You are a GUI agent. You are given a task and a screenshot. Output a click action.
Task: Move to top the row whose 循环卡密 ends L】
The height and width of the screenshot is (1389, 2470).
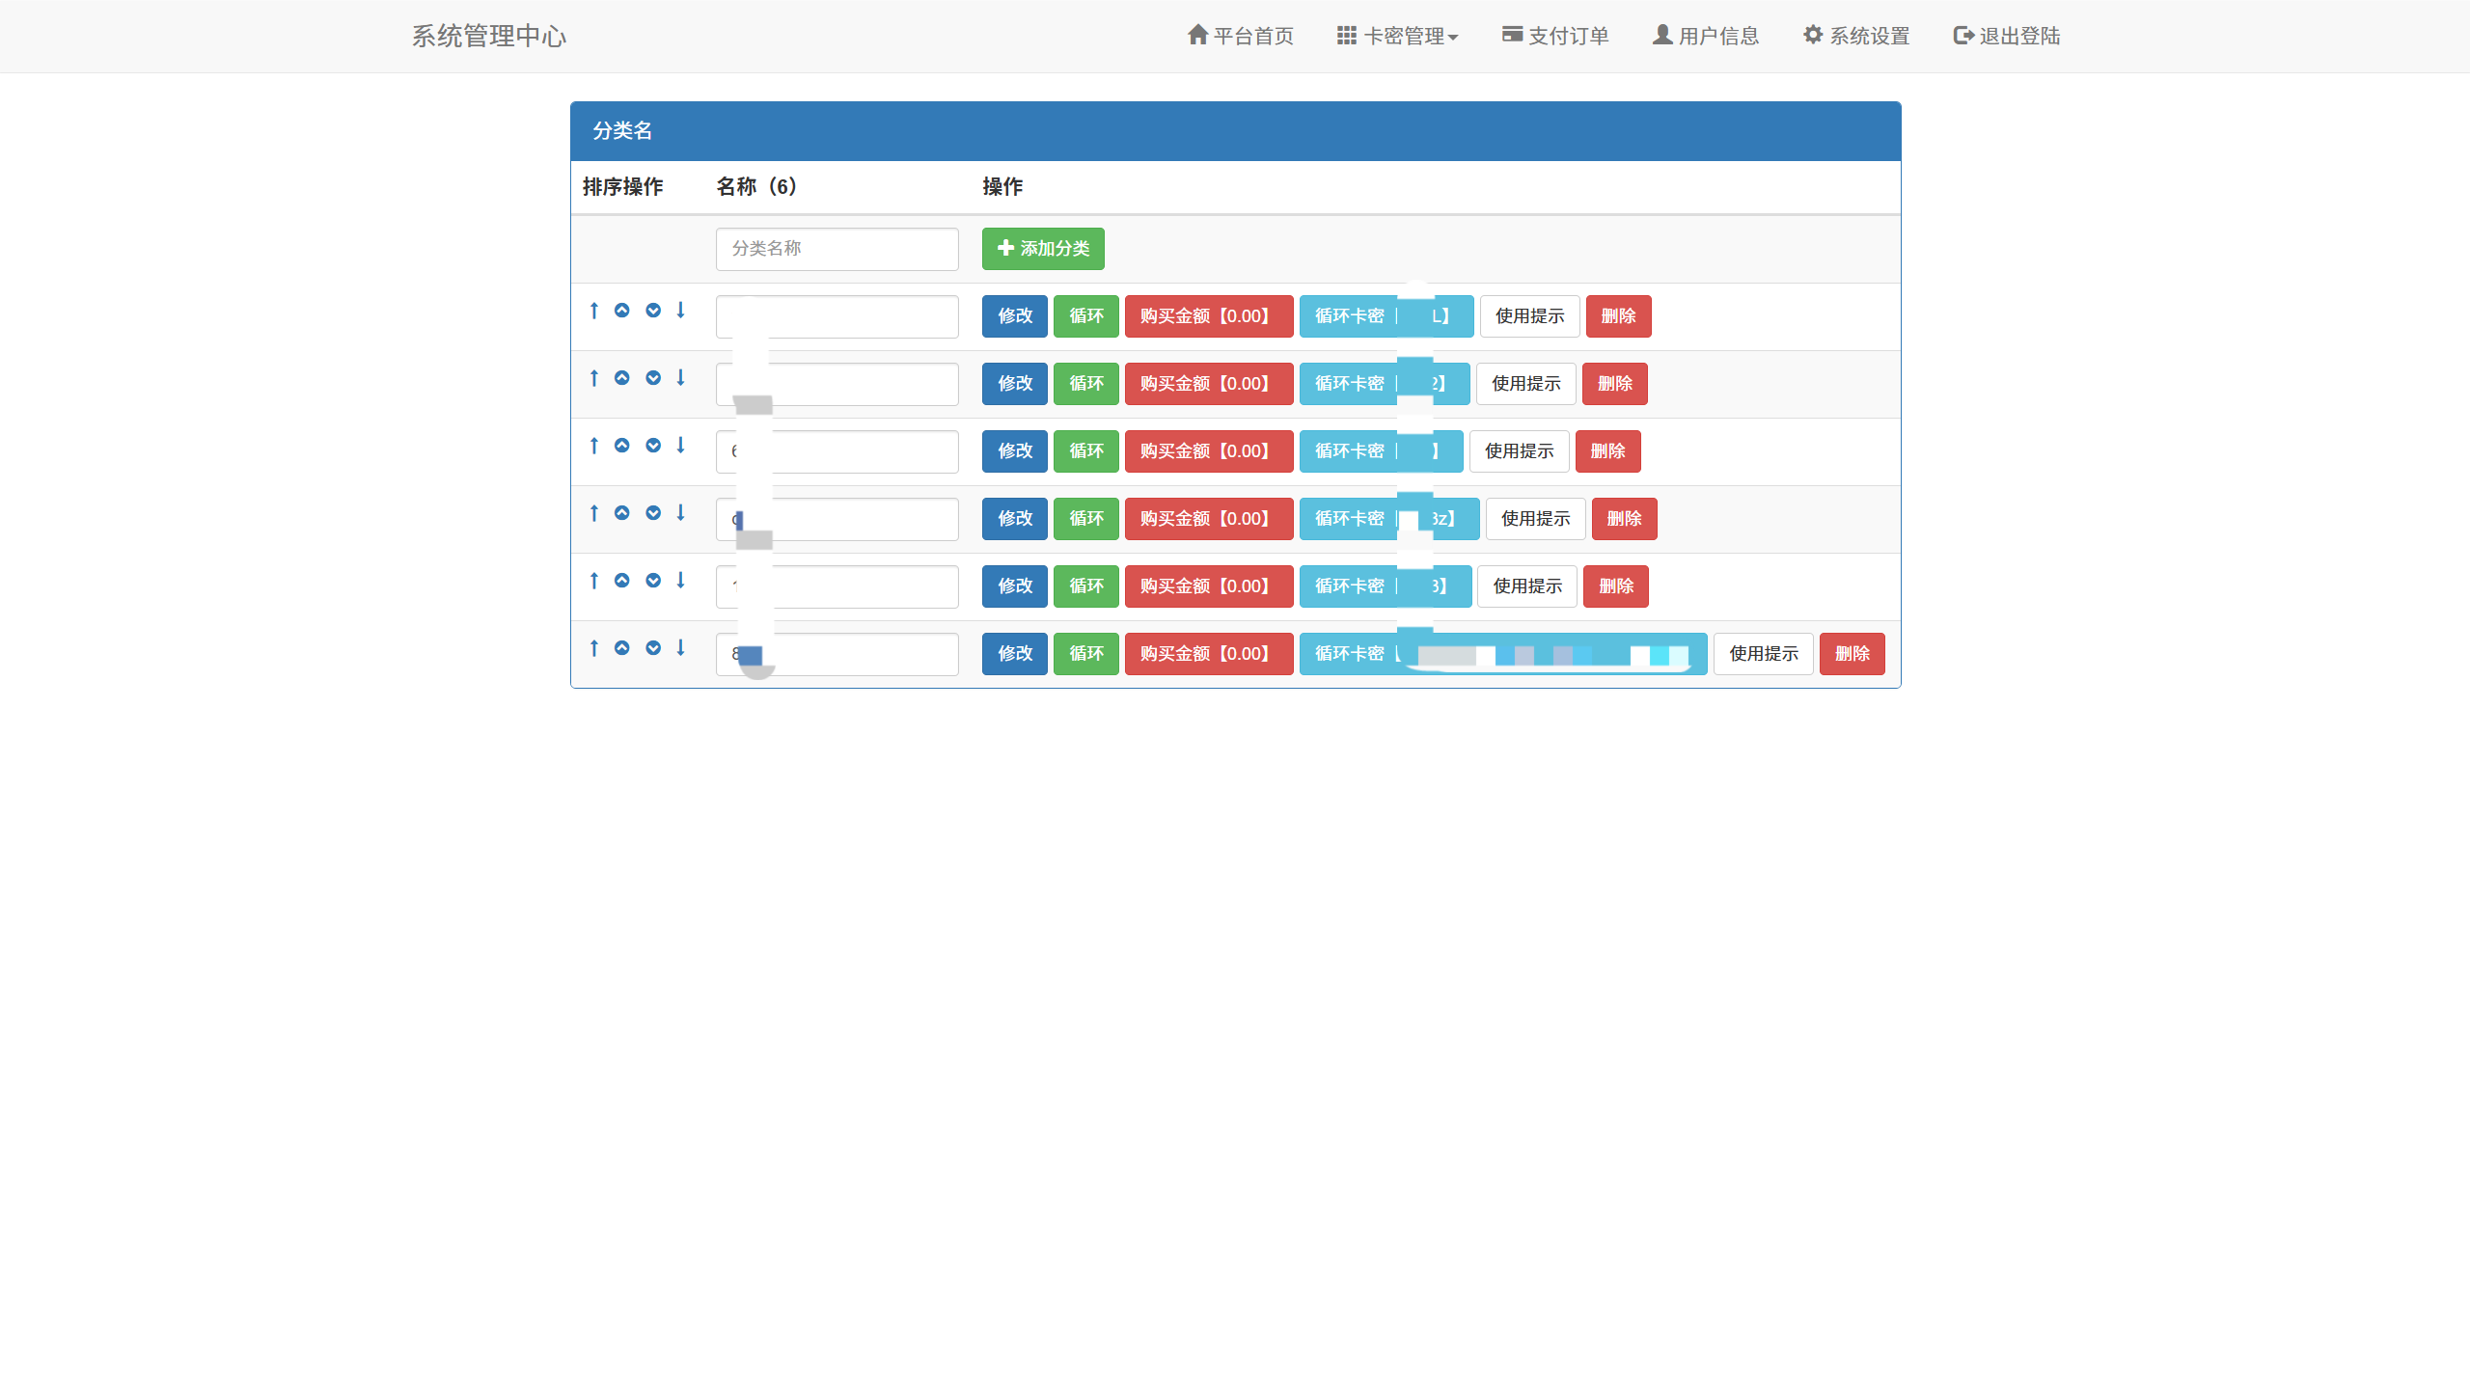(x=594, y=311)
